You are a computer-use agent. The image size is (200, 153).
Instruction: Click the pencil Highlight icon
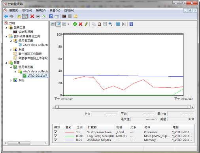(x=86, y=24)
